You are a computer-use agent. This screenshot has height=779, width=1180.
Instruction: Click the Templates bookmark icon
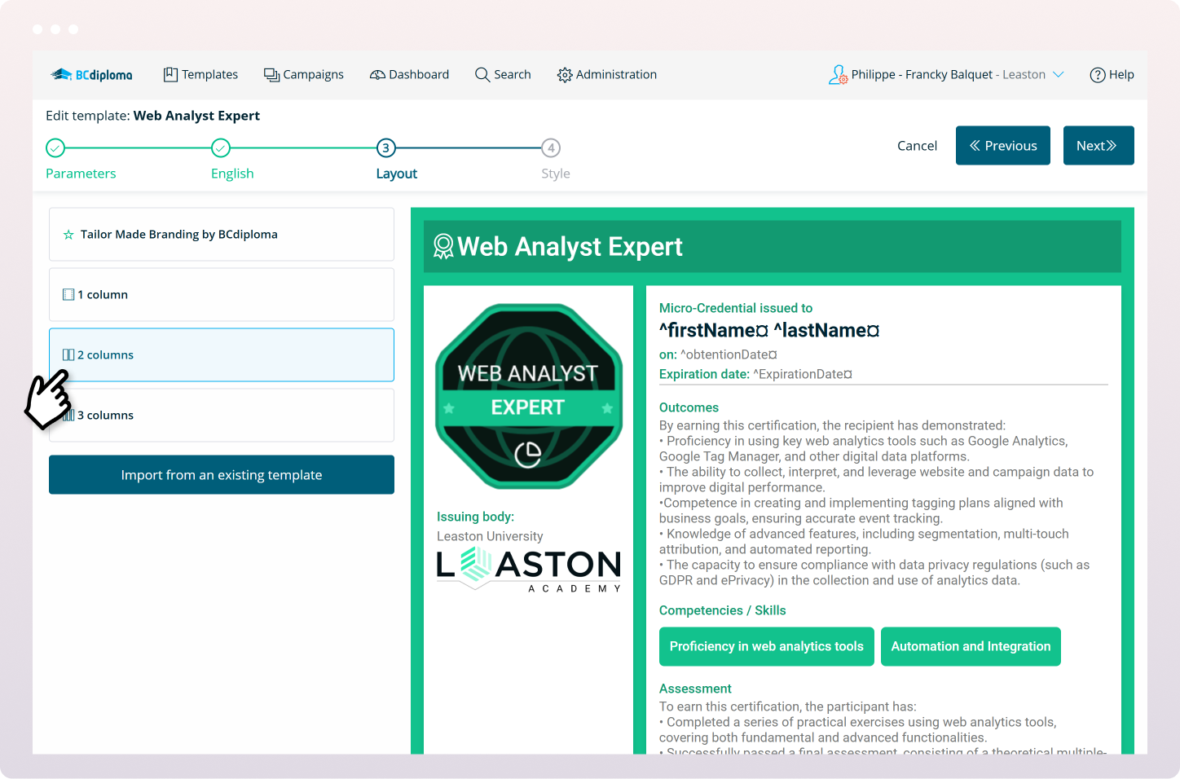pos(170,75)
